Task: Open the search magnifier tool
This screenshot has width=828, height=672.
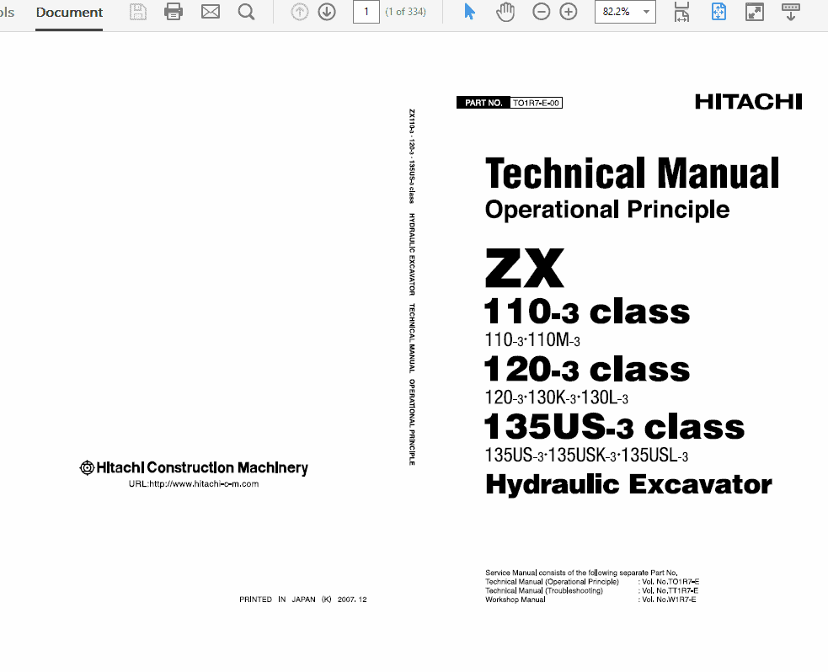Action: (x=246, y=13)
